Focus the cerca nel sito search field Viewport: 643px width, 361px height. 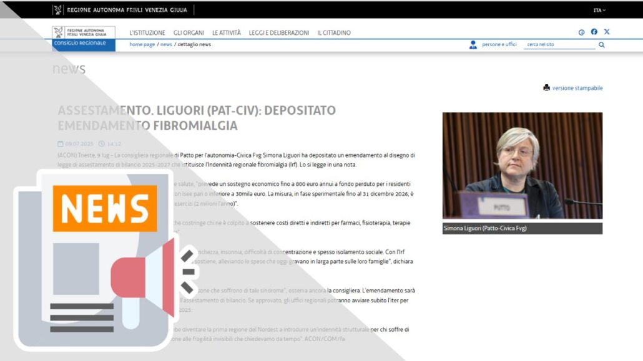tap(559, 45)
